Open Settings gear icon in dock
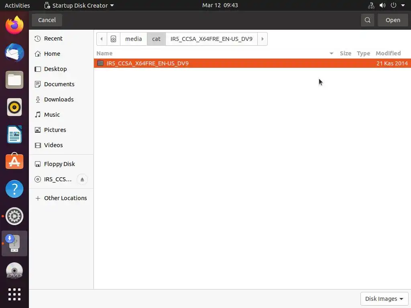This screenshot has height=308, width=411. click(x=14, y=216)
